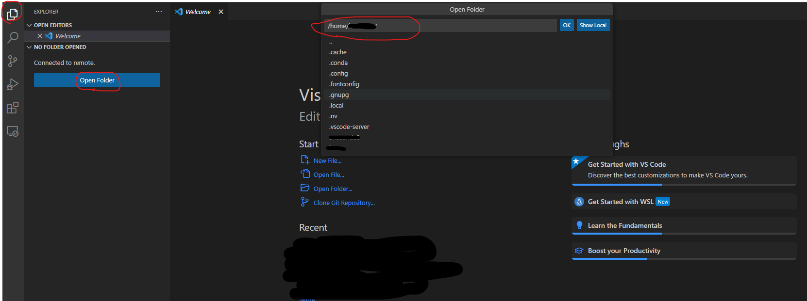Click the New File icon in Start
Image resolution: width=807 pixels, height=301 pixels.
click(305, 159)
